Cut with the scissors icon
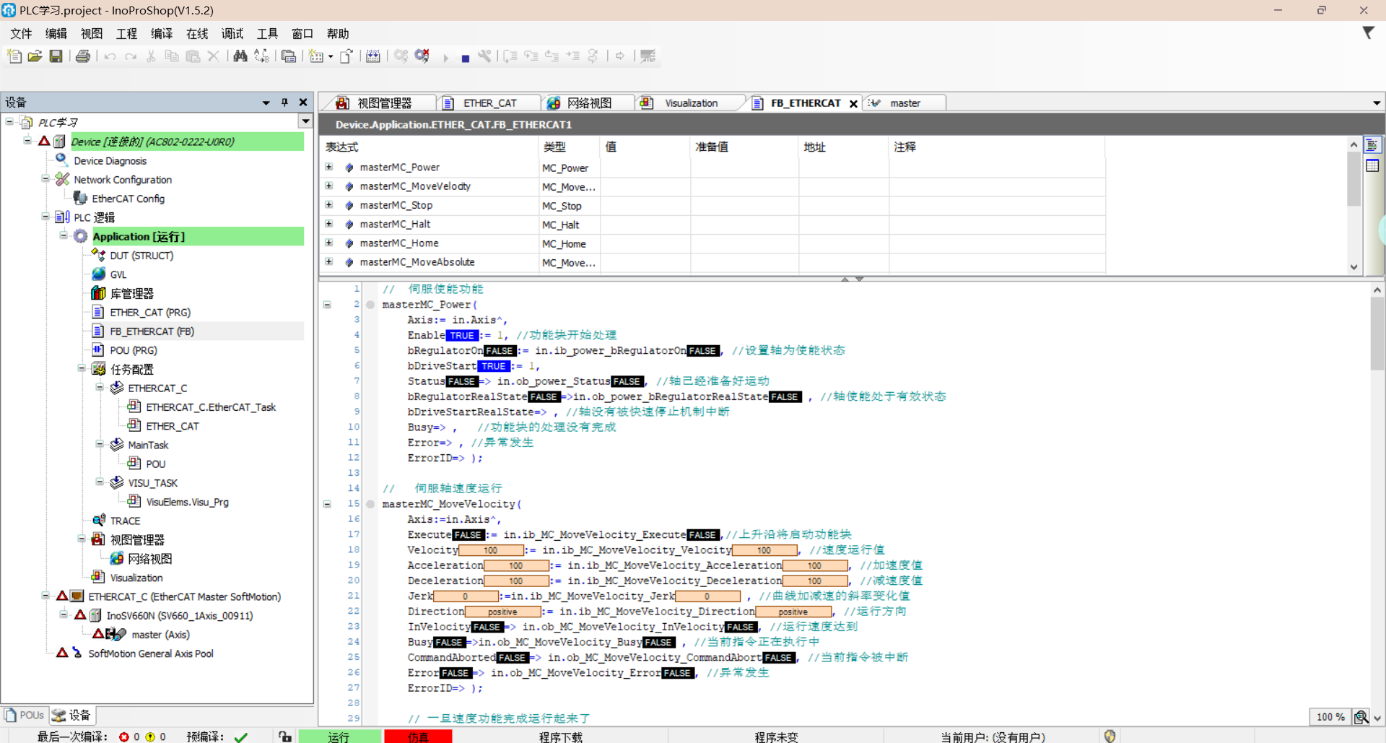This screenshot has width=1386, height=743. coord(151,56)
